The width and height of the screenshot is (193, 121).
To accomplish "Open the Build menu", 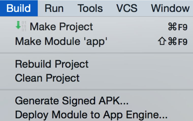I will coord(19,8).
